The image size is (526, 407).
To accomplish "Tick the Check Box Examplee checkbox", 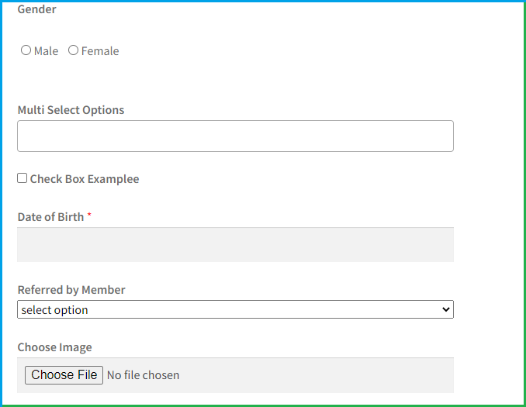I will (x=22, y=178).
